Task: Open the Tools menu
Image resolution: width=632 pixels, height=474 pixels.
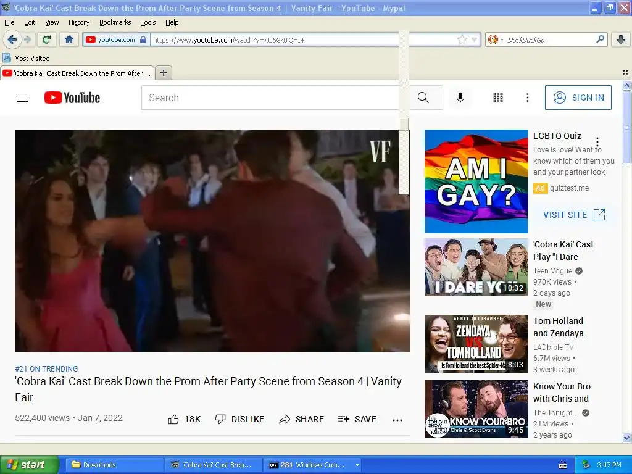Action: click(148, 22)
